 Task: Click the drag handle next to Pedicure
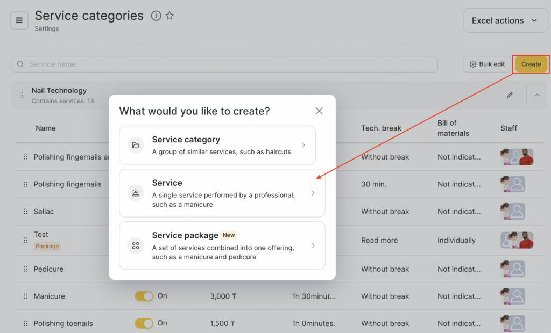(25, 269)
